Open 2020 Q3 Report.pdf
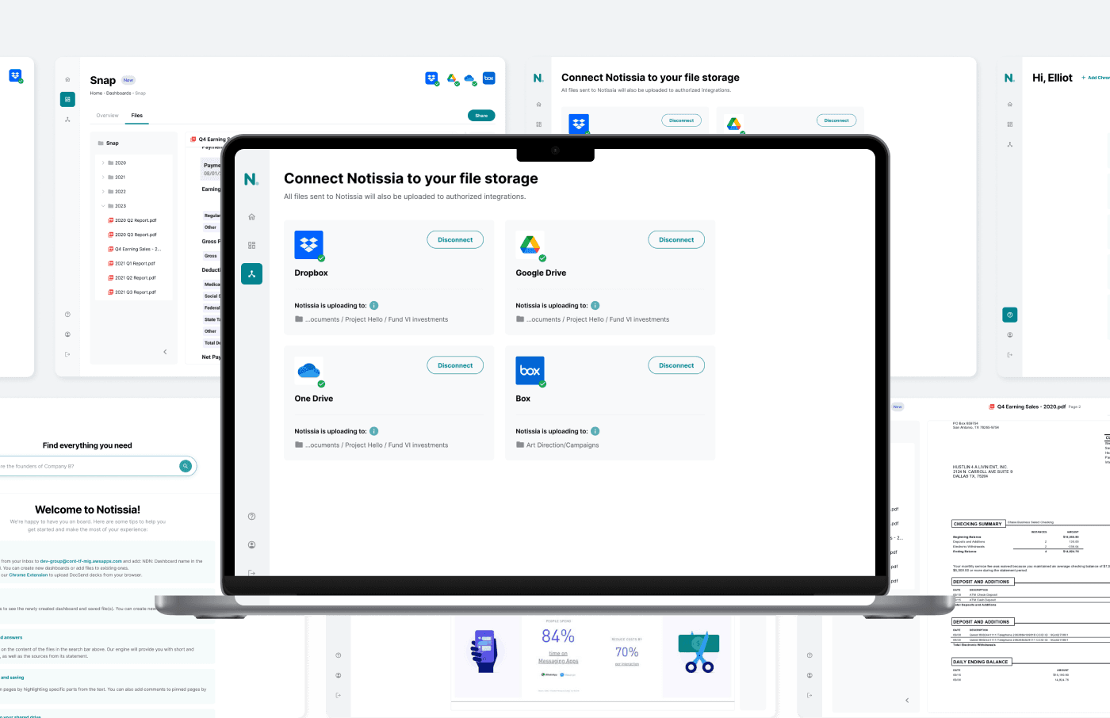 (132, 235)
